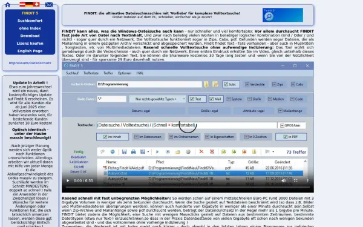Switch to the English Page

point(30,51)
